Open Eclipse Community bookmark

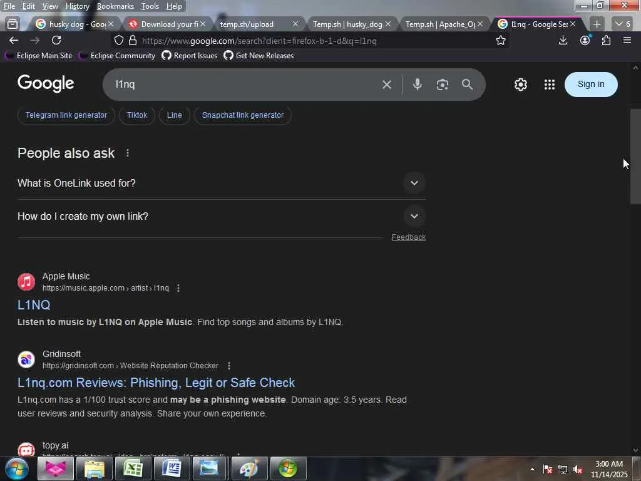(117, 56)
